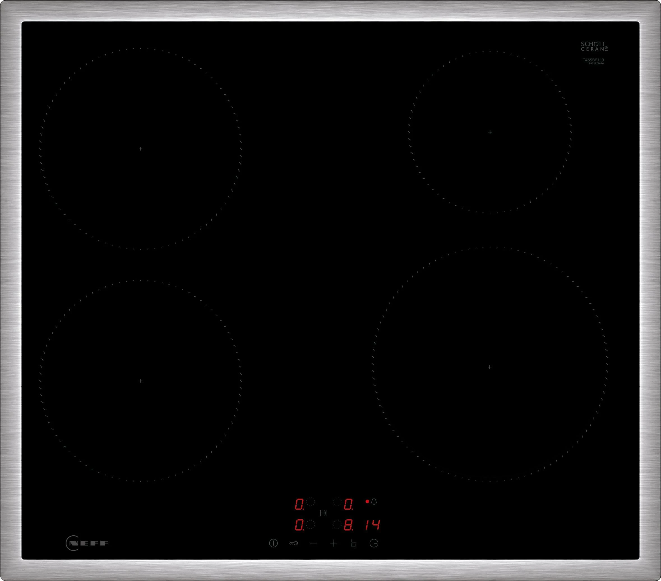Image resolution: width=661 pixels, height=581 pixels.
Task: Click the T46SBE1L0 model number text
Action: (x=593, y=60)
